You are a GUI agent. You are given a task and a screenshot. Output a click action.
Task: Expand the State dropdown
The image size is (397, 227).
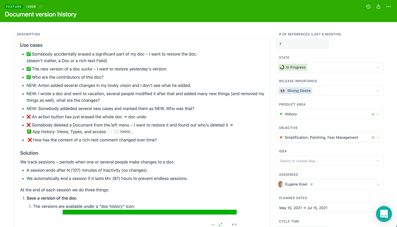click(378, 68)
